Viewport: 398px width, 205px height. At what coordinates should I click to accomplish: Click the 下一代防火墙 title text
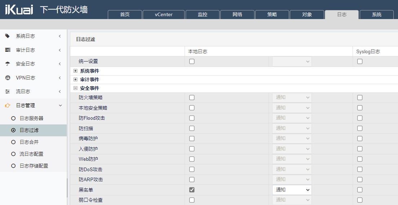pos(64,10)
